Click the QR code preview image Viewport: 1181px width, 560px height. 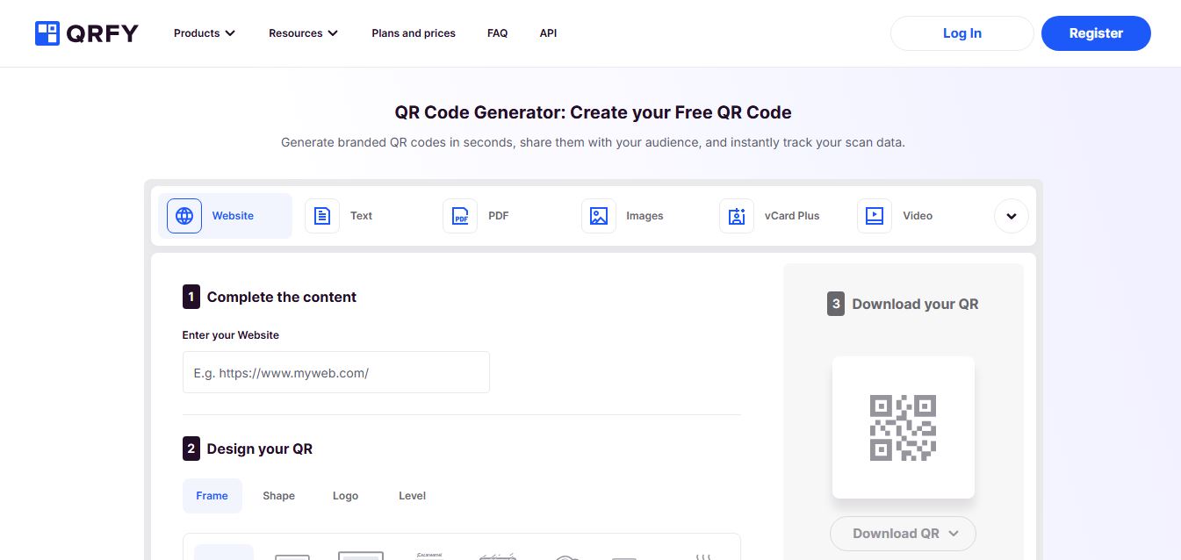tap(903, 427)
